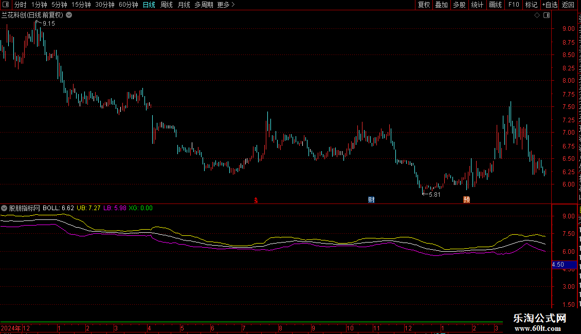
Task: Click the 股朋指标网 indicator name
Action: tap(25, 208)
